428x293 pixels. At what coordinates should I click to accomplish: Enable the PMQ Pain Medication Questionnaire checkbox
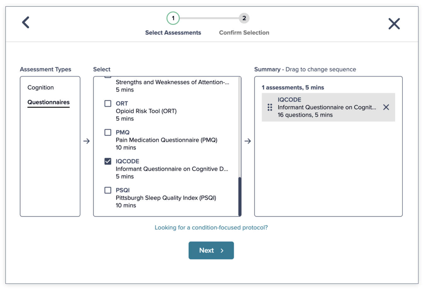[108, 132]
